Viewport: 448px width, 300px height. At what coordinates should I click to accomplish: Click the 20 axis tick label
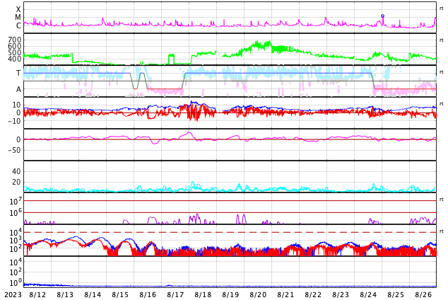click(x=16, y=182)
